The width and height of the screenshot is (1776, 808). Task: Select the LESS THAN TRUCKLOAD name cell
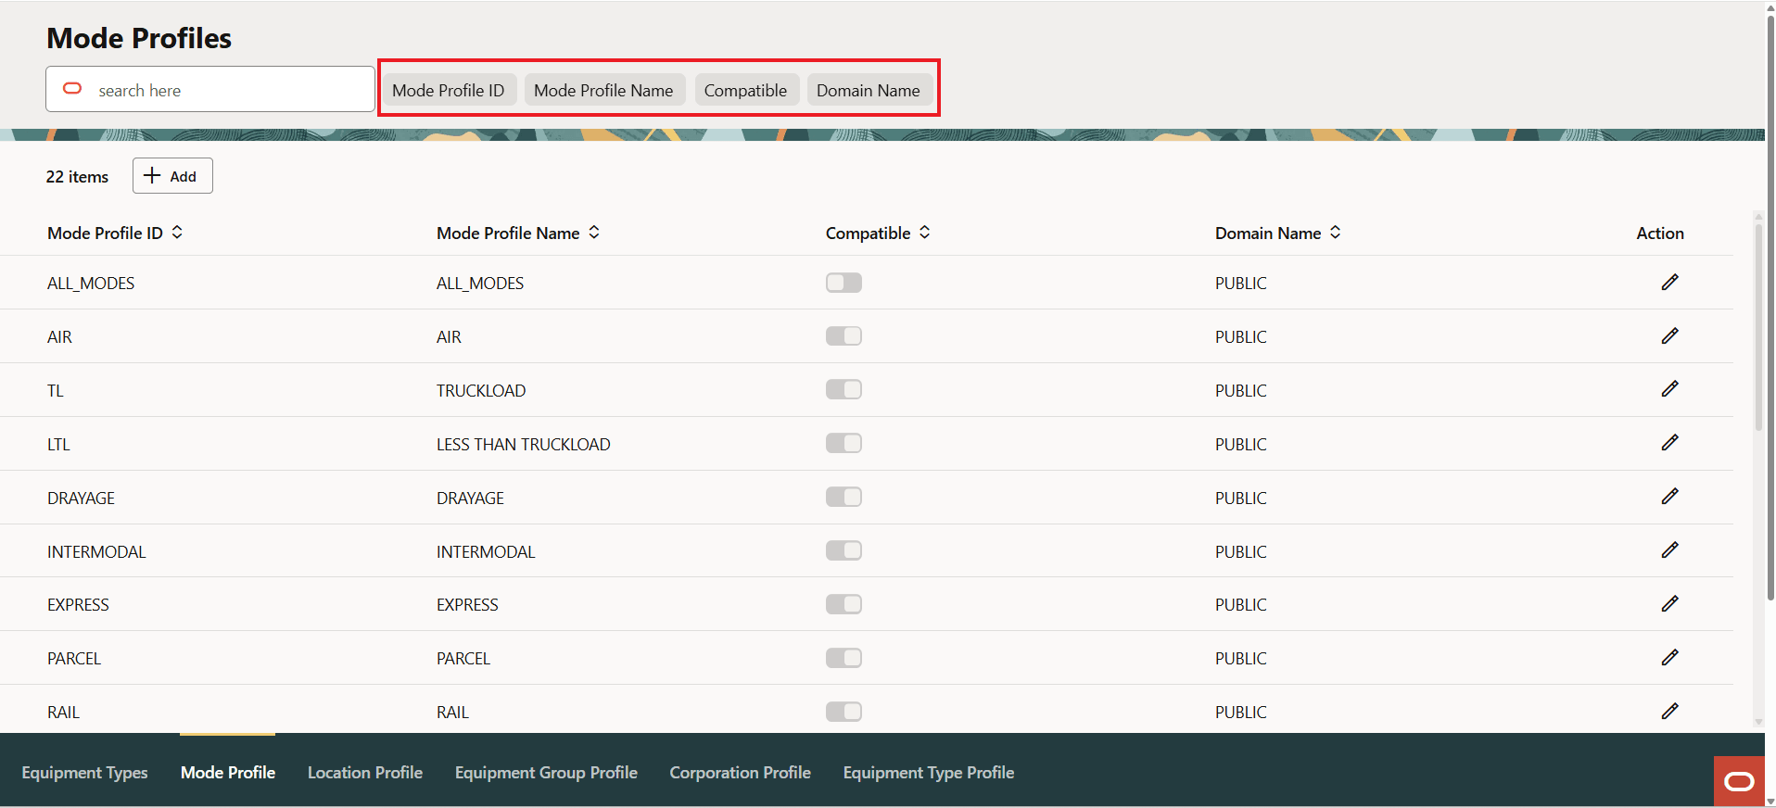click(524, 445)
